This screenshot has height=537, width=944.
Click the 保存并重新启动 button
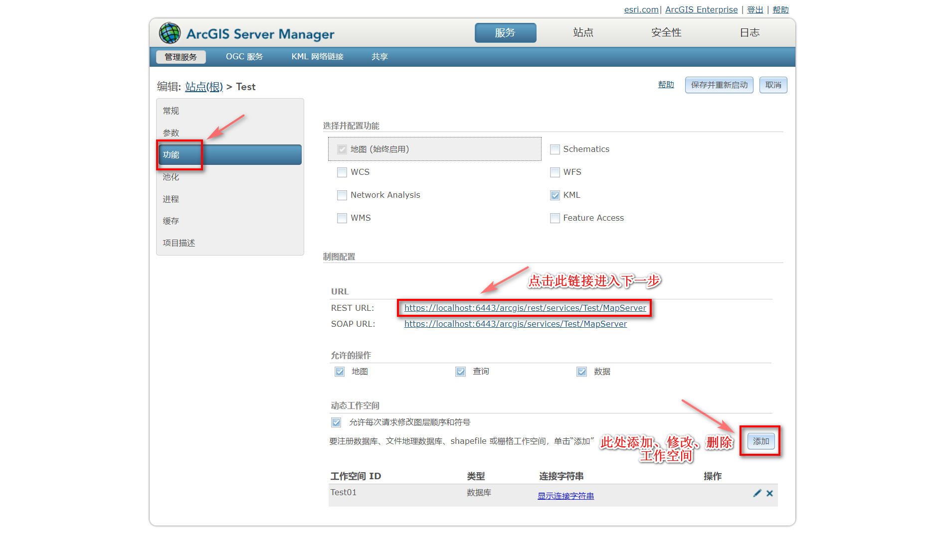(719, 85)
